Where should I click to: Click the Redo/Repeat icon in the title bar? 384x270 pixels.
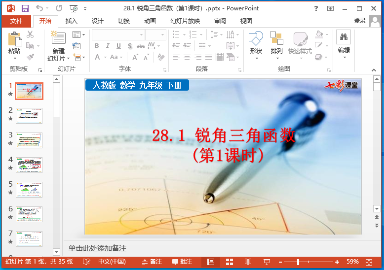(59, 8)
